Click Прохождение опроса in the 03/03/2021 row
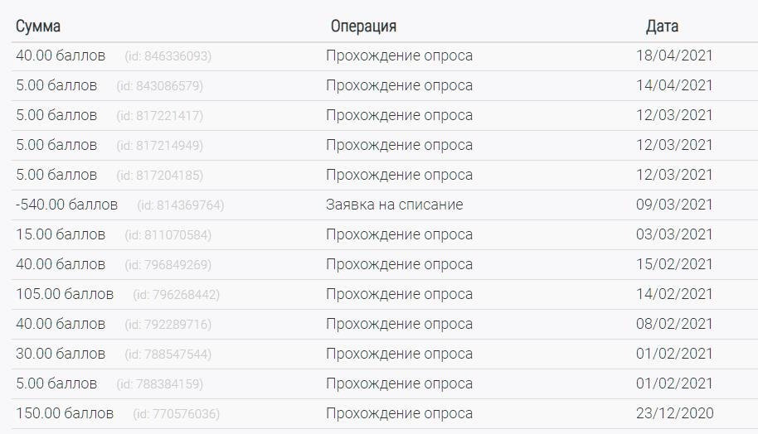The image size is (758, 434). (399, 234)
